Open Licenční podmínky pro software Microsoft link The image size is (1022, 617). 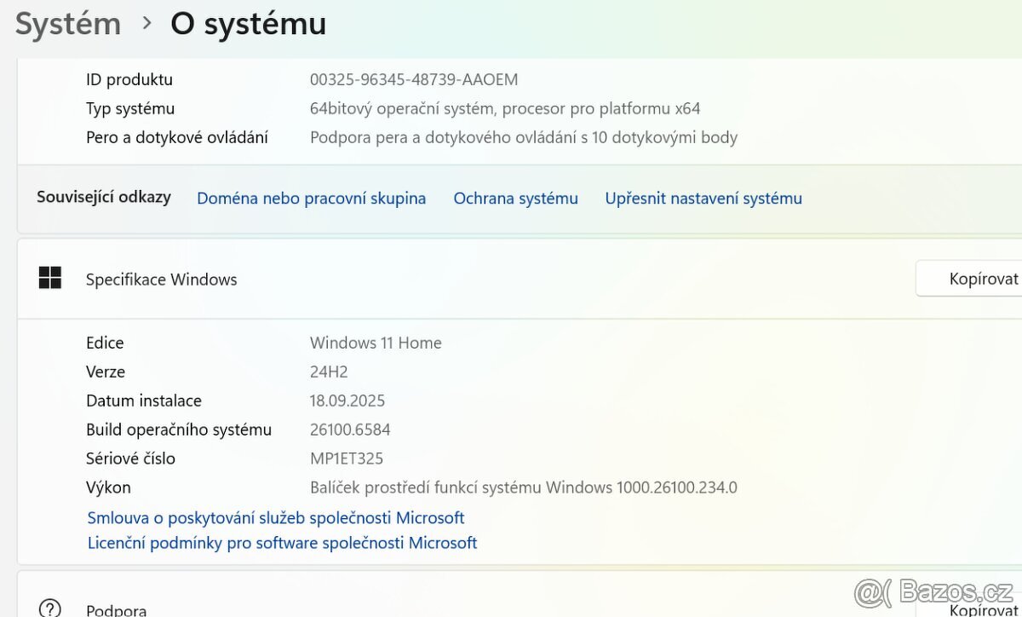[282, 543]
